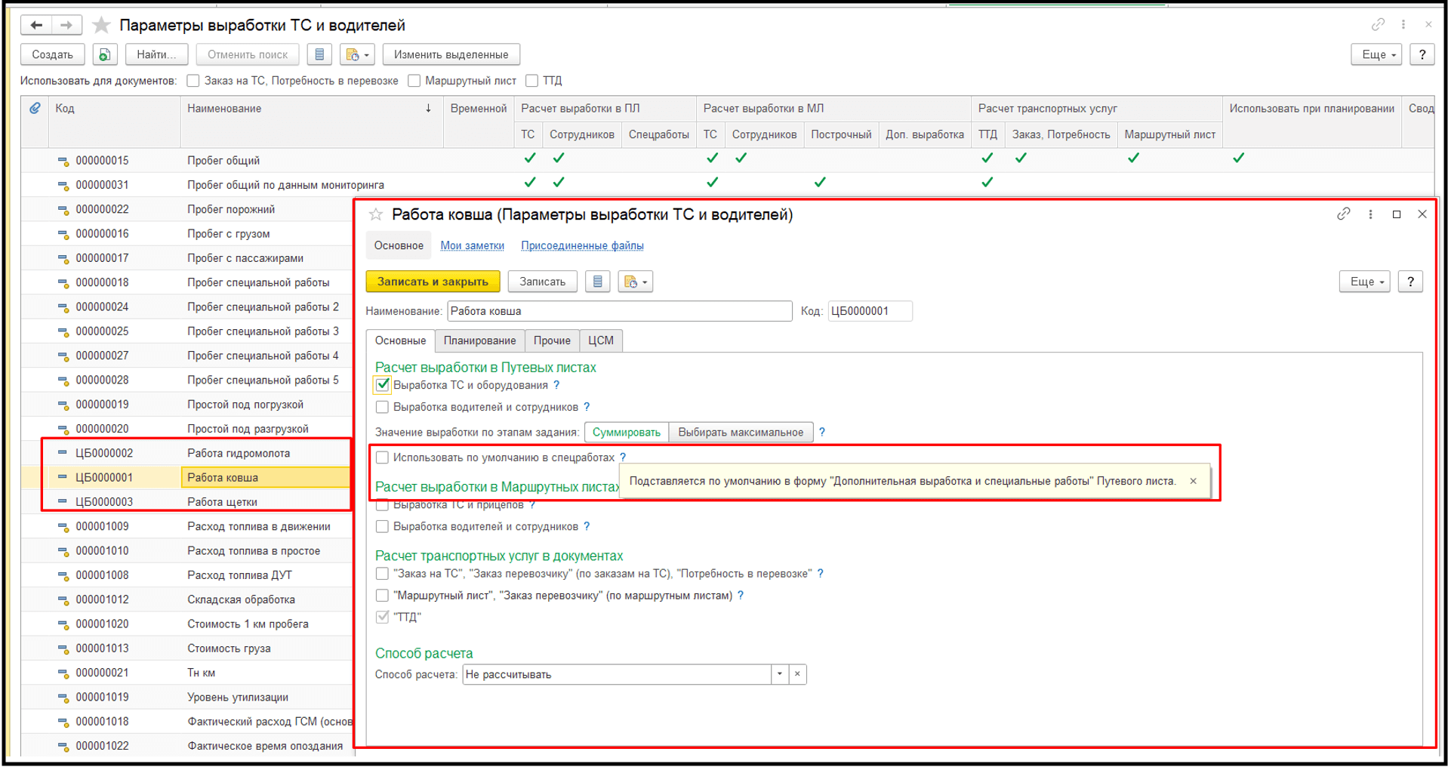1448x767 pixels.
Task: Open the Присоединенные файлы link
Action: click(582, 245)
